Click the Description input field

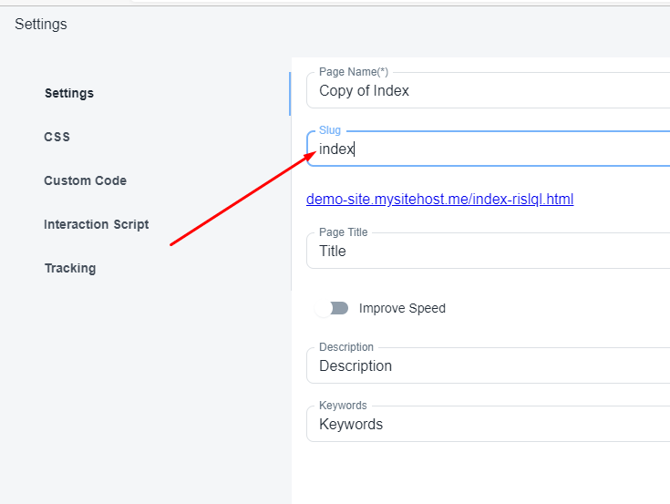coord(492,366)
